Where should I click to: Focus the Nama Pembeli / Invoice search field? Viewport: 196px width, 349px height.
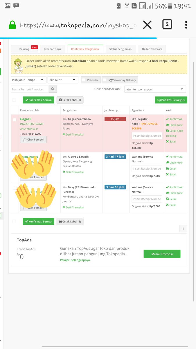click(x=30, y=89)
